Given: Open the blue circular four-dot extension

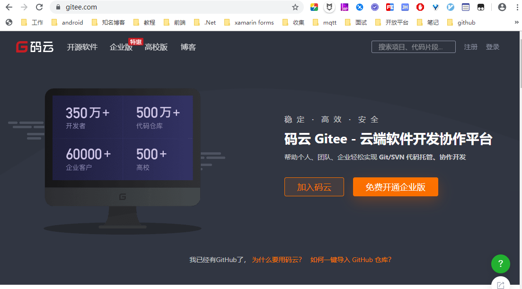Looking at the screenshot, I should click(x=360, y=7).
